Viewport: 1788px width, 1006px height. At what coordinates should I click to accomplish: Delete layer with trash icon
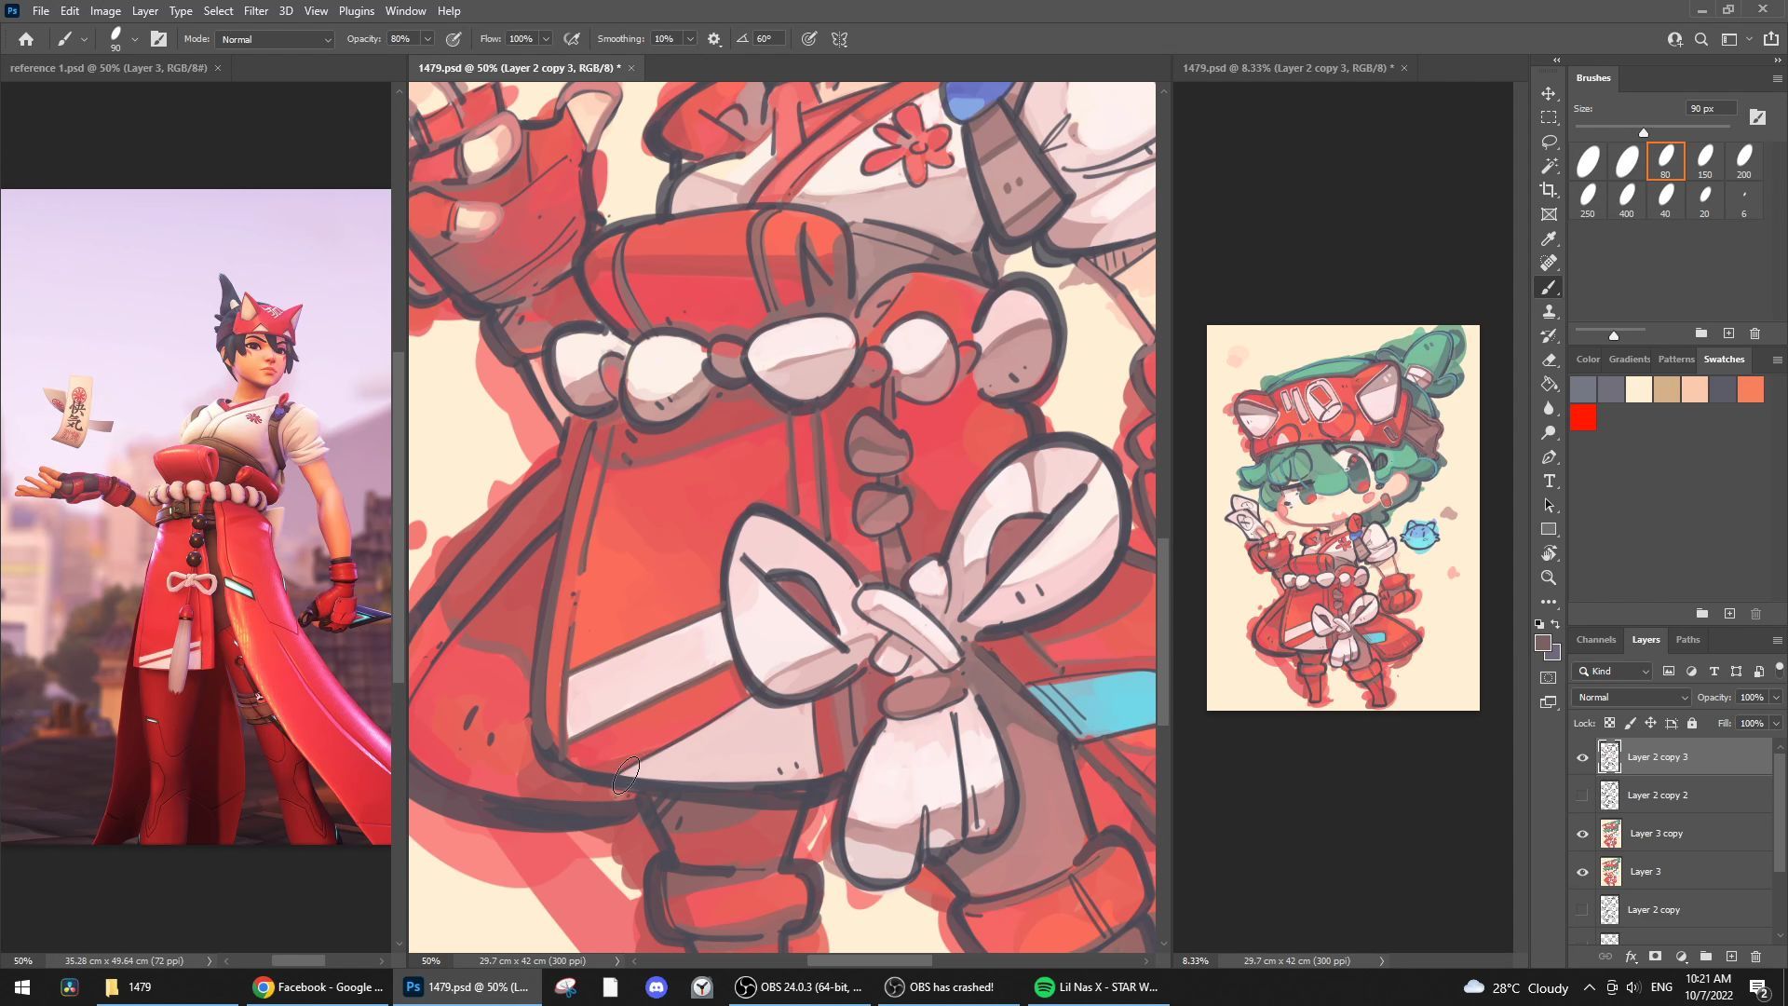coord(1755,957)
